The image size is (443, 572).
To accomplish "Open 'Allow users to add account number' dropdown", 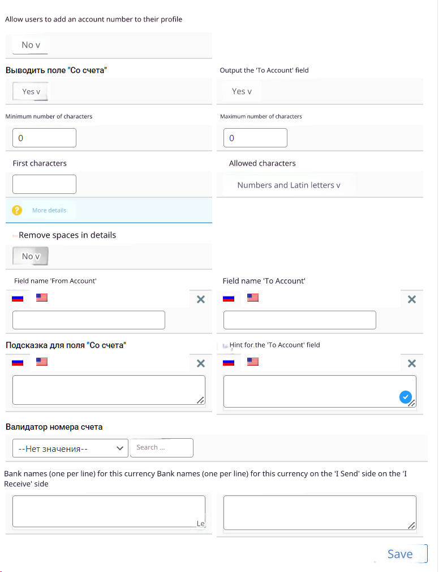I will click(31, 45).
